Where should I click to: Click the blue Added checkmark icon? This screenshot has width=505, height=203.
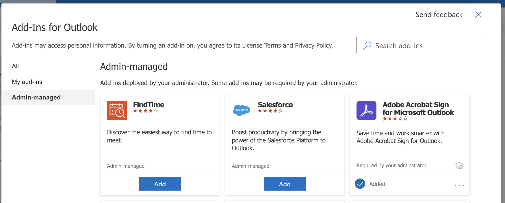click(360, 184)
